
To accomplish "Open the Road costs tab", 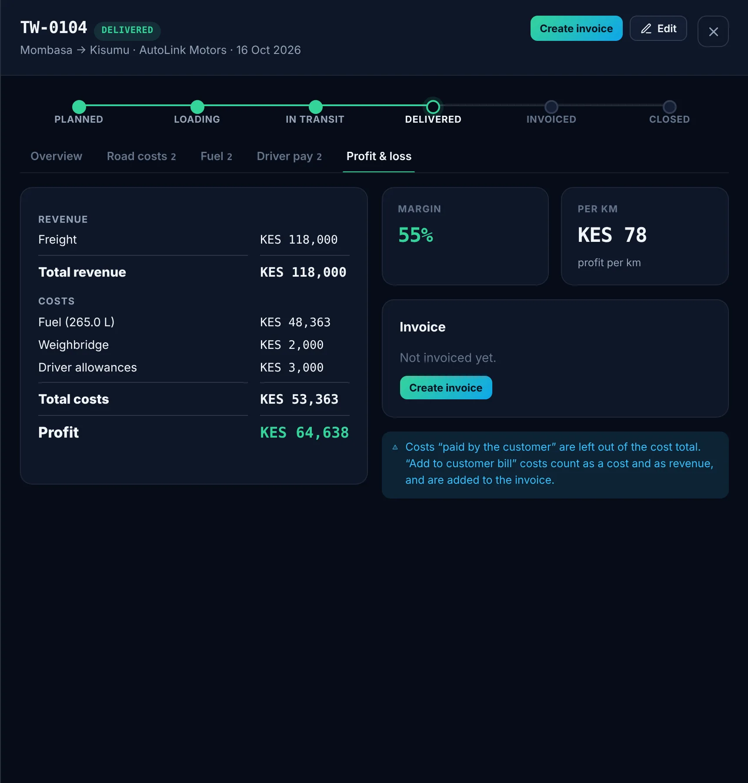I will coord(141,156).
